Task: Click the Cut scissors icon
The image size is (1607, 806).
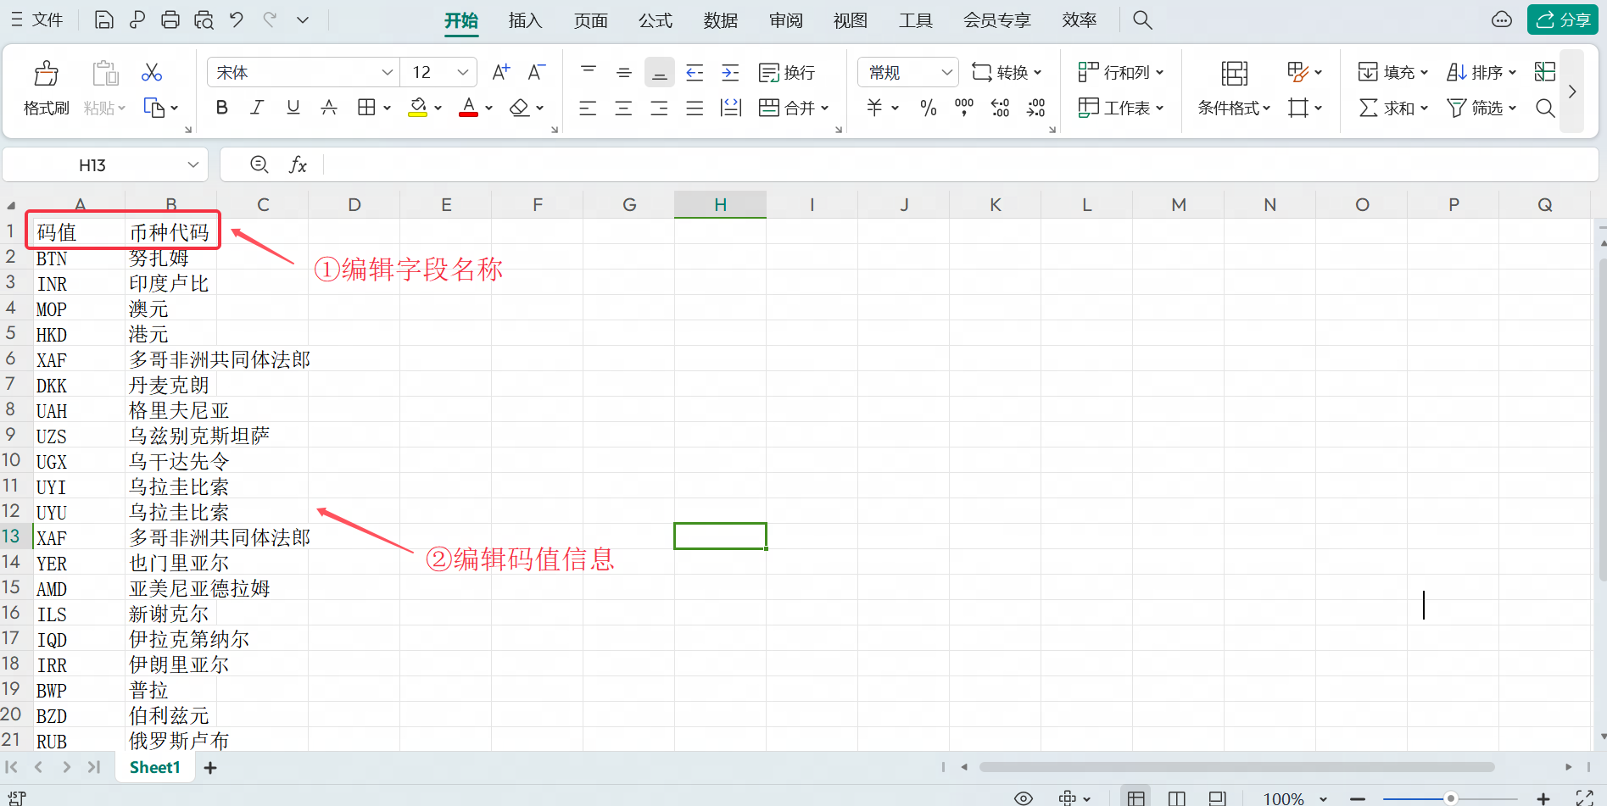Action: coord(152,73)
